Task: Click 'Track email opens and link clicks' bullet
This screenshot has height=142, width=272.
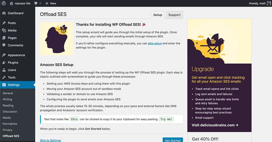Action: pos(217,89)
